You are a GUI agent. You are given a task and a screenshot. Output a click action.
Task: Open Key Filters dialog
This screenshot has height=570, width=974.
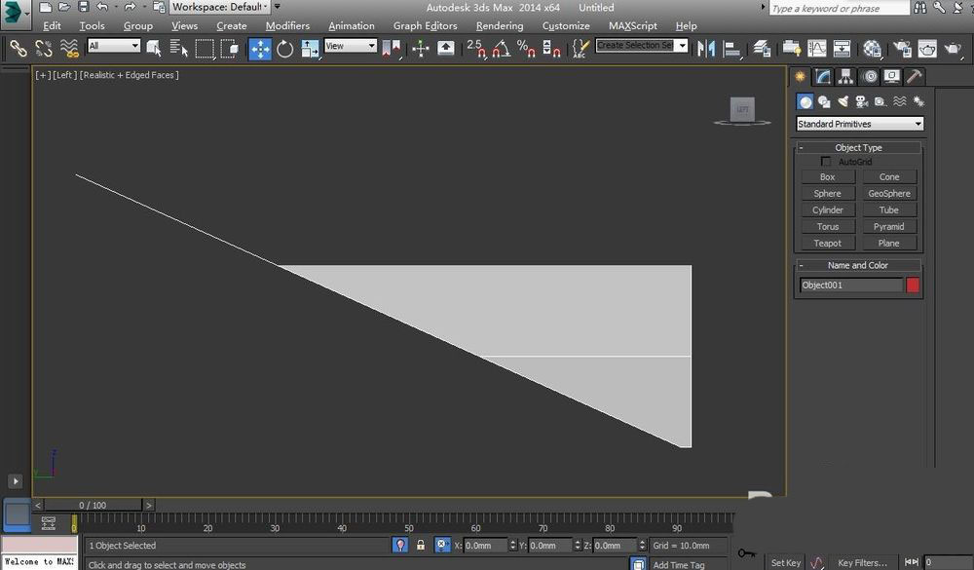point(862,562)
